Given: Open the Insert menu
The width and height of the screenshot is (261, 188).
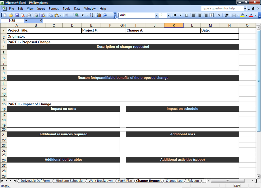Looking at the screenshot, I should [x=41, y=9].
